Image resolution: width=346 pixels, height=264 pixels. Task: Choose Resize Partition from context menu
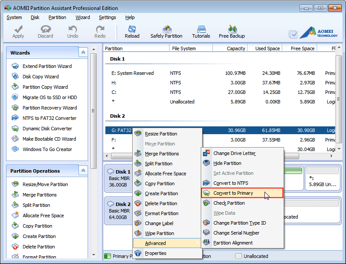167,134
